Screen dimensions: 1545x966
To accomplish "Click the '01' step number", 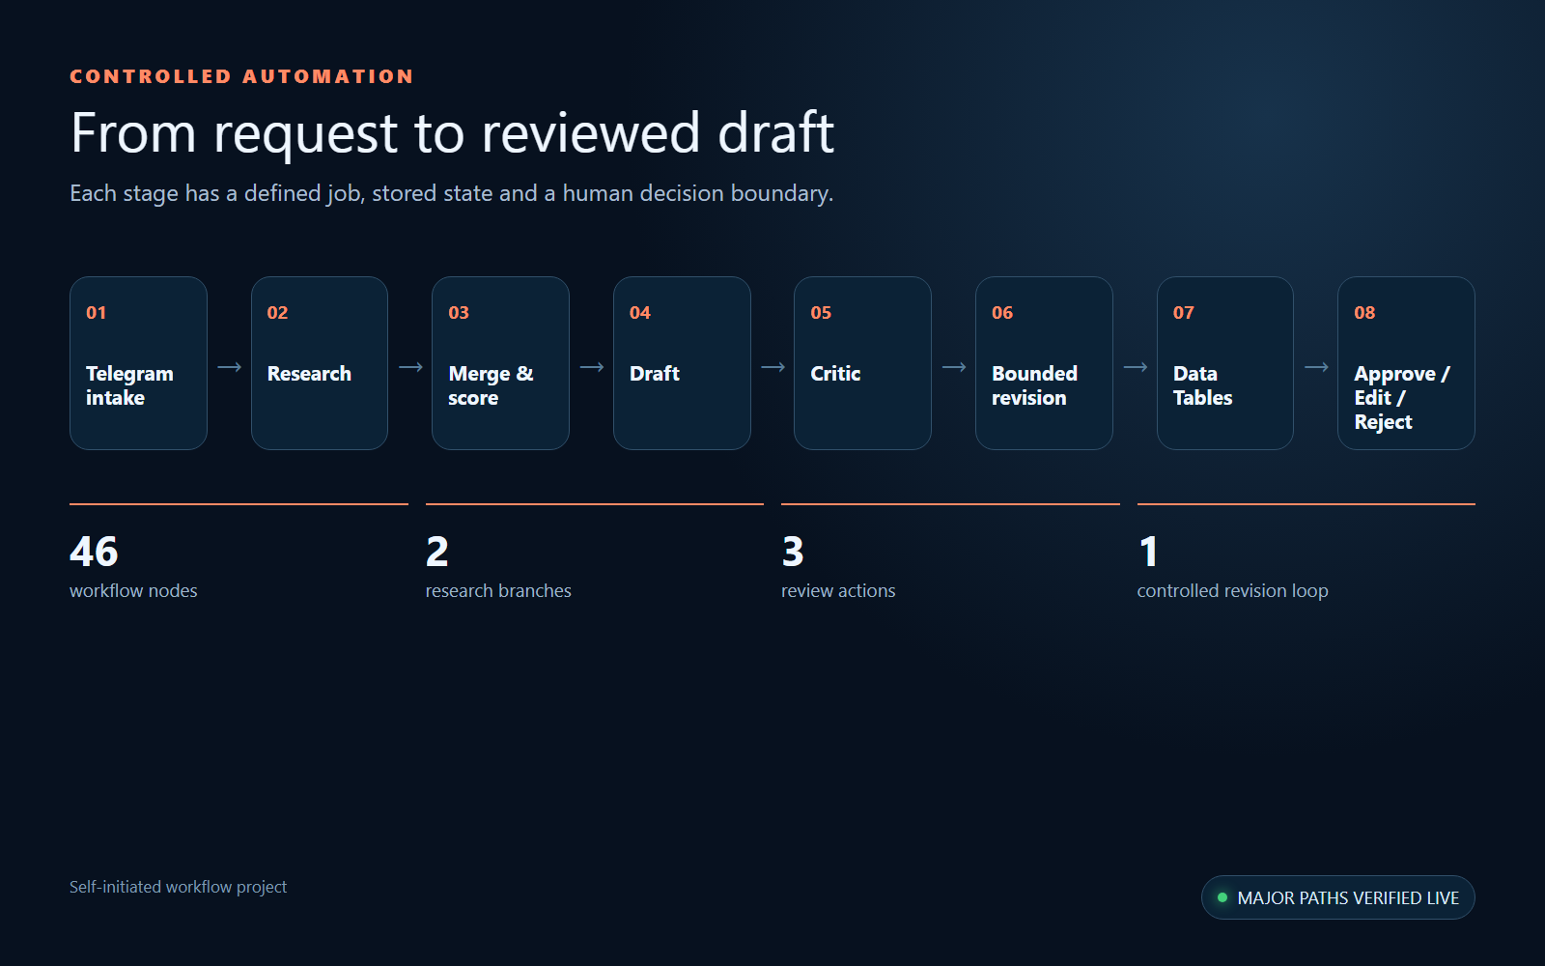I will (96, 312).
